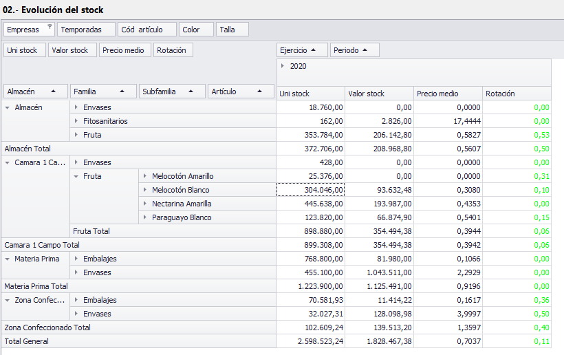Screen dimensions: 564x355
Task: Expand the Melocotón Amarillo subfamily row
Action: (x=145, y=176)
